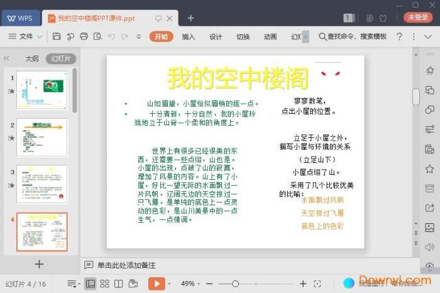The width and height of the screenshot is (440, 293).
Task: Select slide 4 thumbnail
Action: [x=42, y=232]
